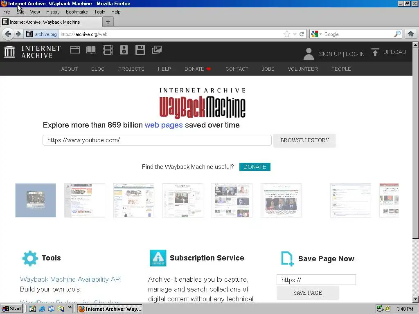Follow the 'web pages' link

[164, 125]
